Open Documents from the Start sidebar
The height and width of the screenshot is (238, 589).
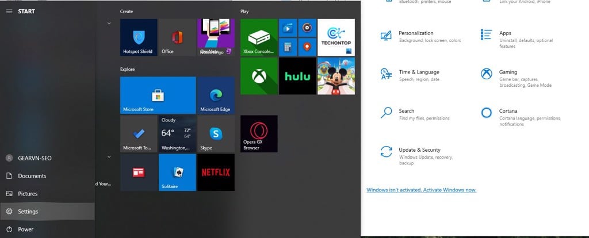pos(47,176)
